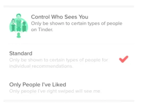Click the word Tinder in the header description
The width and height of the screenshot is (148, 106).
click(x=46, y=30)
